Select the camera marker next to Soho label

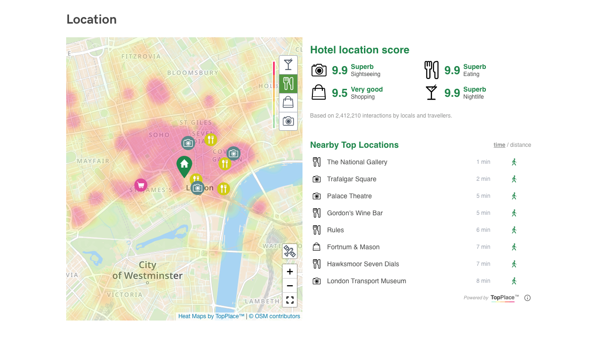(188, 143)
